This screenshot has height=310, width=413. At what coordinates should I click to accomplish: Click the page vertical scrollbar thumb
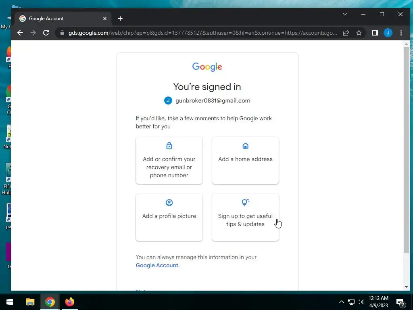406,150
